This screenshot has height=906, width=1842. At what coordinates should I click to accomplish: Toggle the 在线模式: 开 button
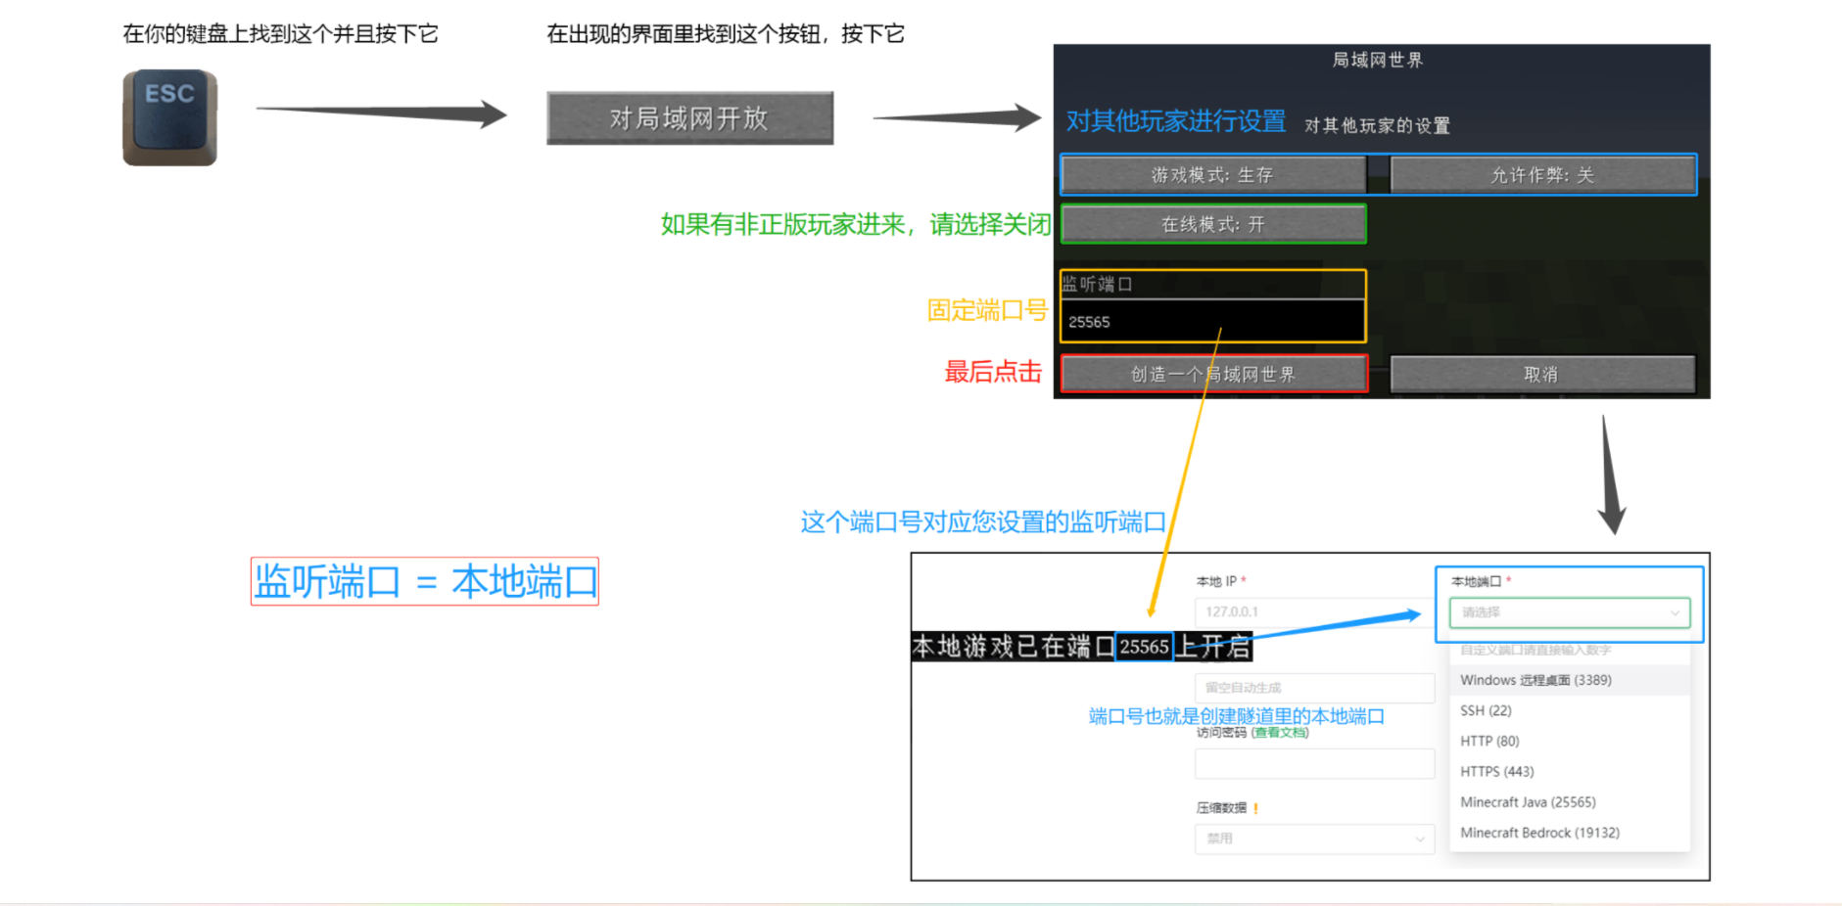[1212, 224]
